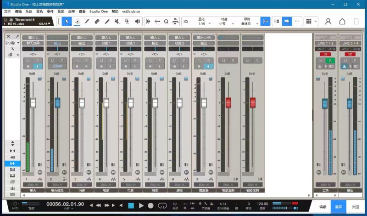Viewport: 367px width, 216px height.
Task: Toggle the blue metronome button on LINE 3 + 4
Action: [x=345, y=67]
